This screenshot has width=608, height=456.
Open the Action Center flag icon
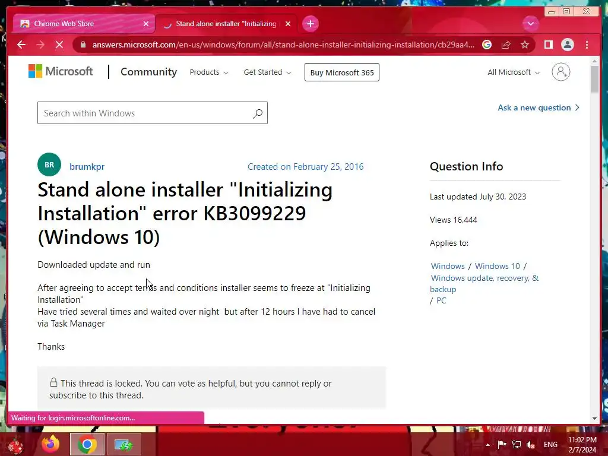click(502, 445)
